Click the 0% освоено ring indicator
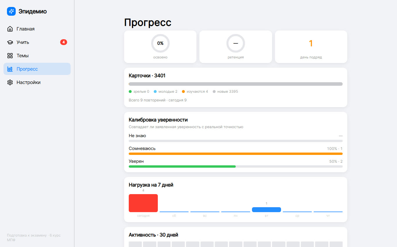Viewport: 397px width, 247px height. point(160,43)
